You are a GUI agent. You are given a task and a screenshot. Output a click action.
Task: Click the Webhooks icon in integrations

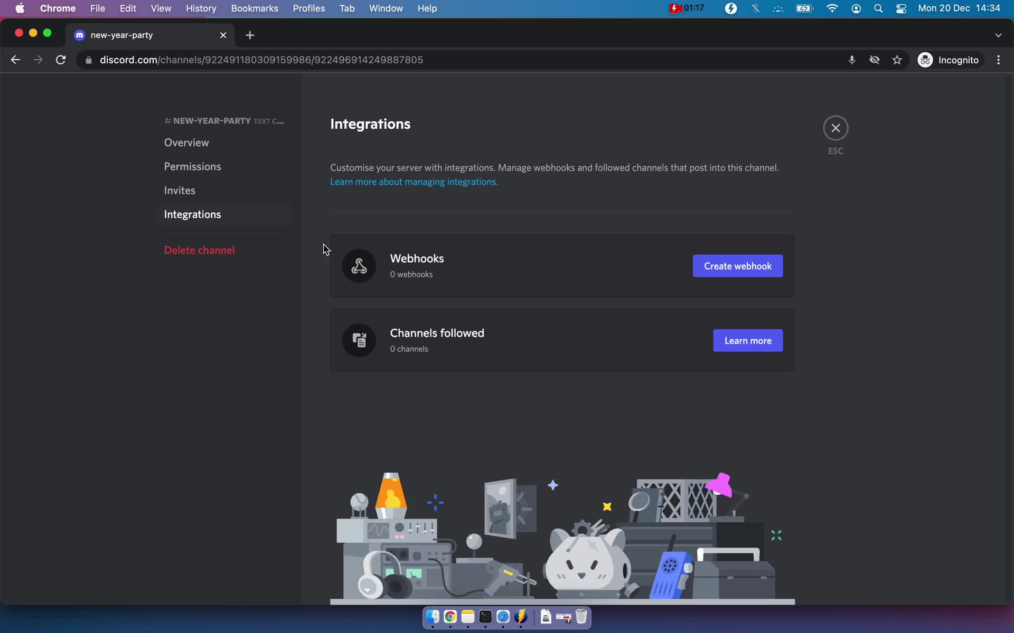(x=359, y=265)
